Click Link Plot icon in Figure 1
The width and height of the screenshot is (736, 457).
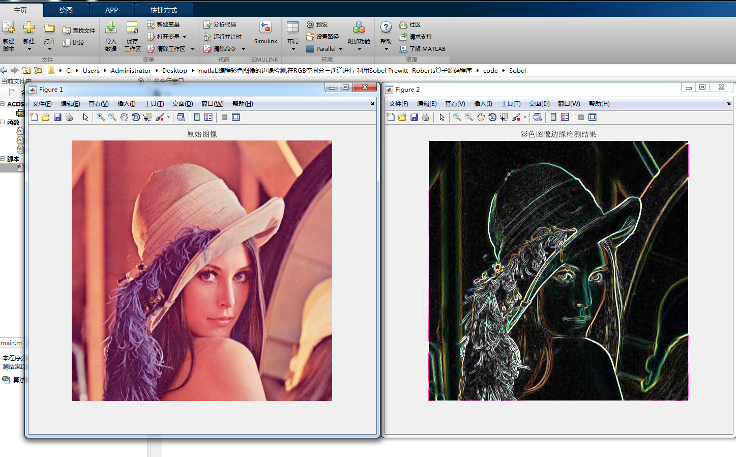pyautogui.click(x=181, y=117)
